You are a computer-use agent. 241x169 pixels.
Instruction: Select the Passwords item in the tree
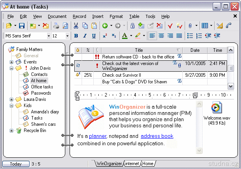click(41, 93)
